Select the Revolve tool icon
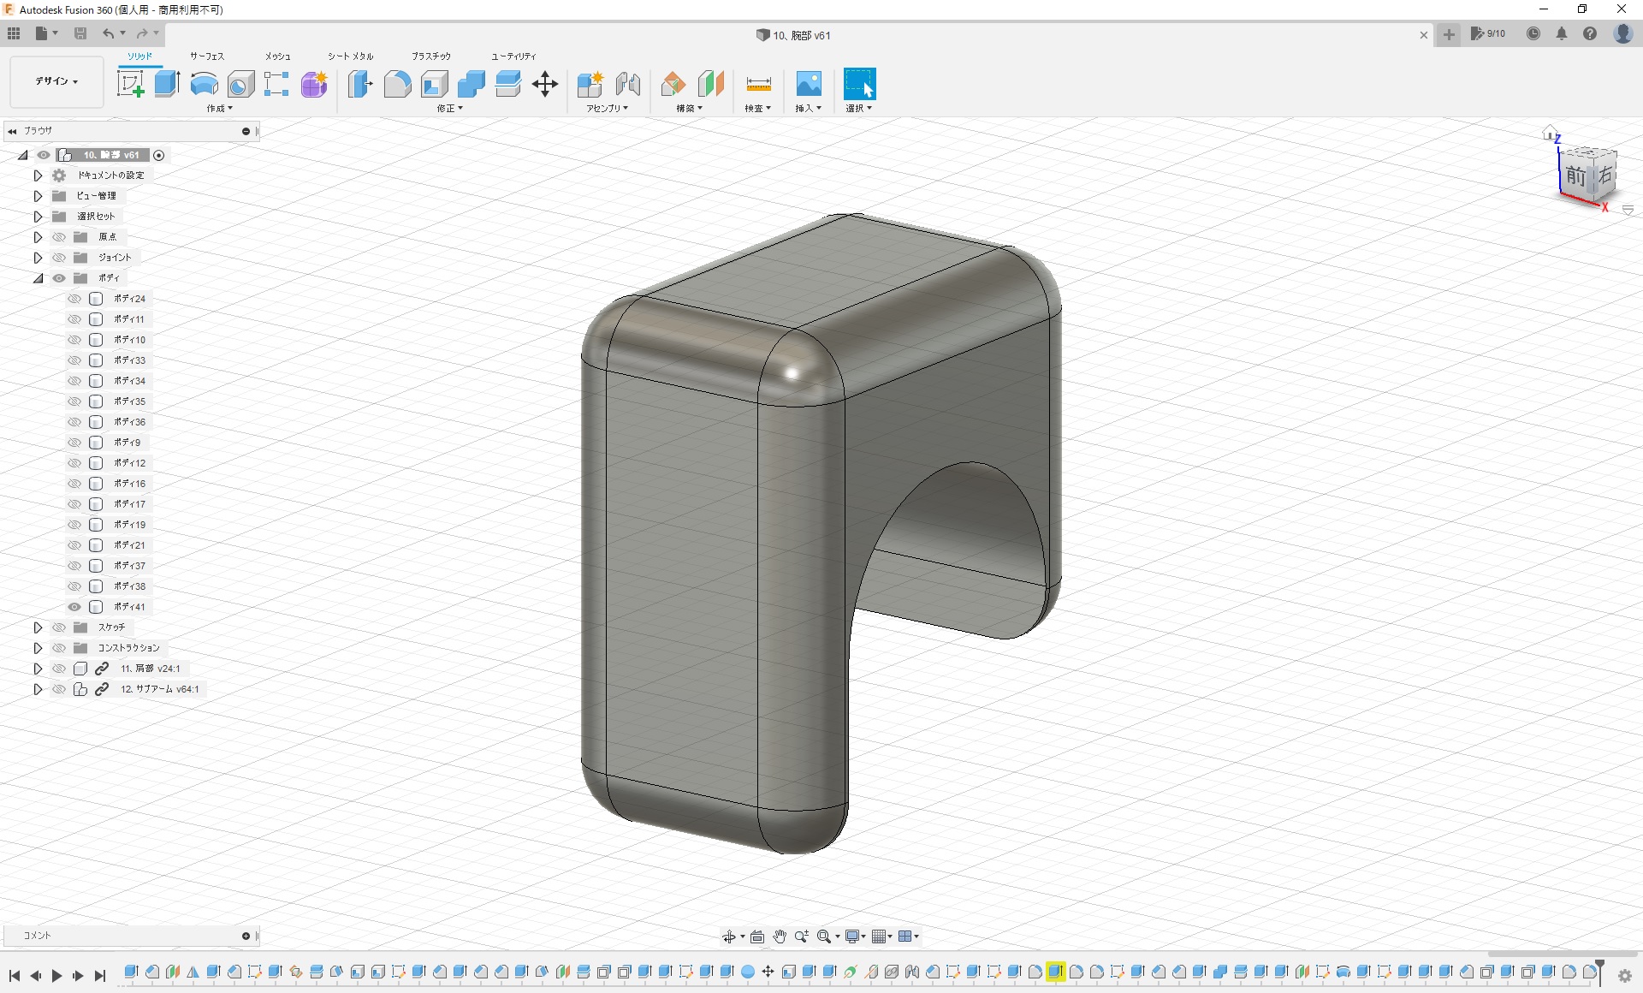 coord(204,84)
